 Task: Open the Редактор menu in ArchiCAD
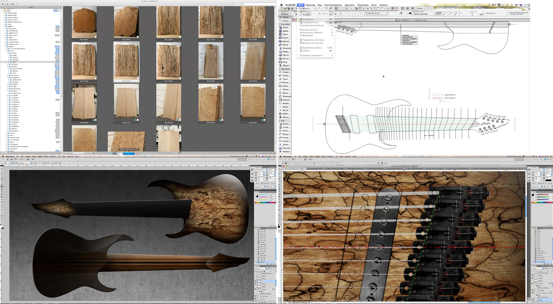tap(310, 5)
